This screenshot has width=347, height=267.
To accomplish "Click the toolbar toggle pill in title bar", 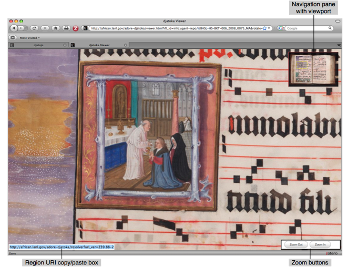I will 338,21.
